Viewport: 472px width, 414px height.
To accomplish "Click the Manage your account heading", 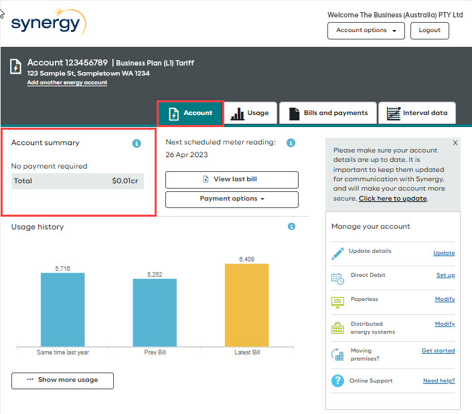I will click(x=370, y=226).
